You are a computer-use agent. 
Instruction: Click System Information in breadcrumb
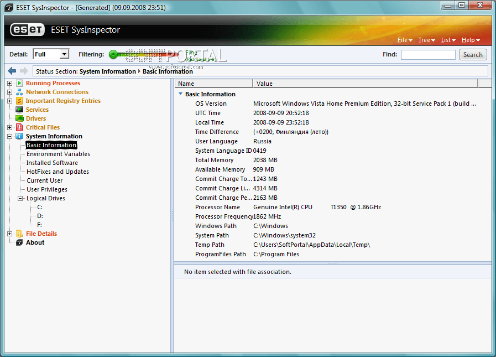click(108, 71)
